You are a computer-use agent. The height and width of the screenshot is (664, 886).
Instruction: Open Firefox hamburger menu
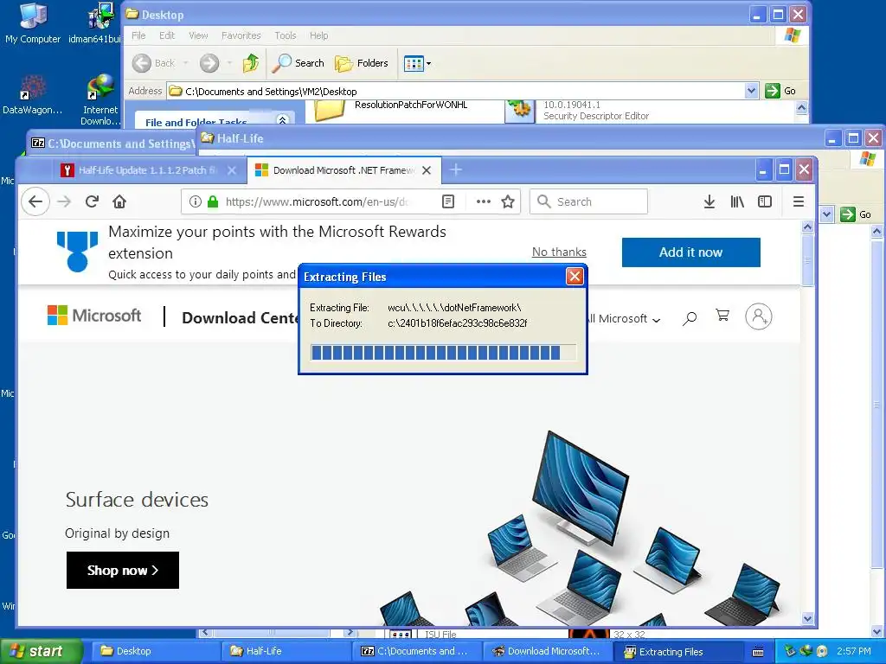pos(799,201)
